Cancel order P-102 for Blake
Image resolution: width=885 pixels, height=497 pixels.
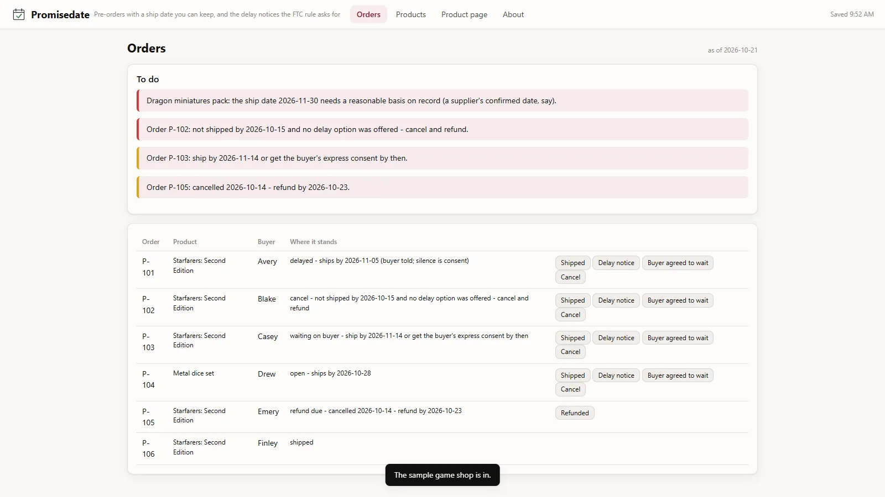point(570,315)
